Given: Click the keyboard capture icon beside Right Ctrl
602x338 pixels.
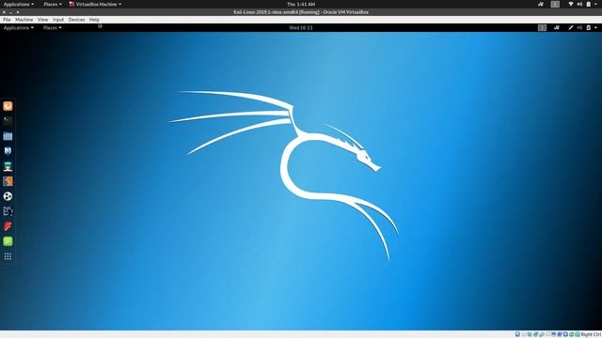Looking at the screenshot, I should 578,334.
